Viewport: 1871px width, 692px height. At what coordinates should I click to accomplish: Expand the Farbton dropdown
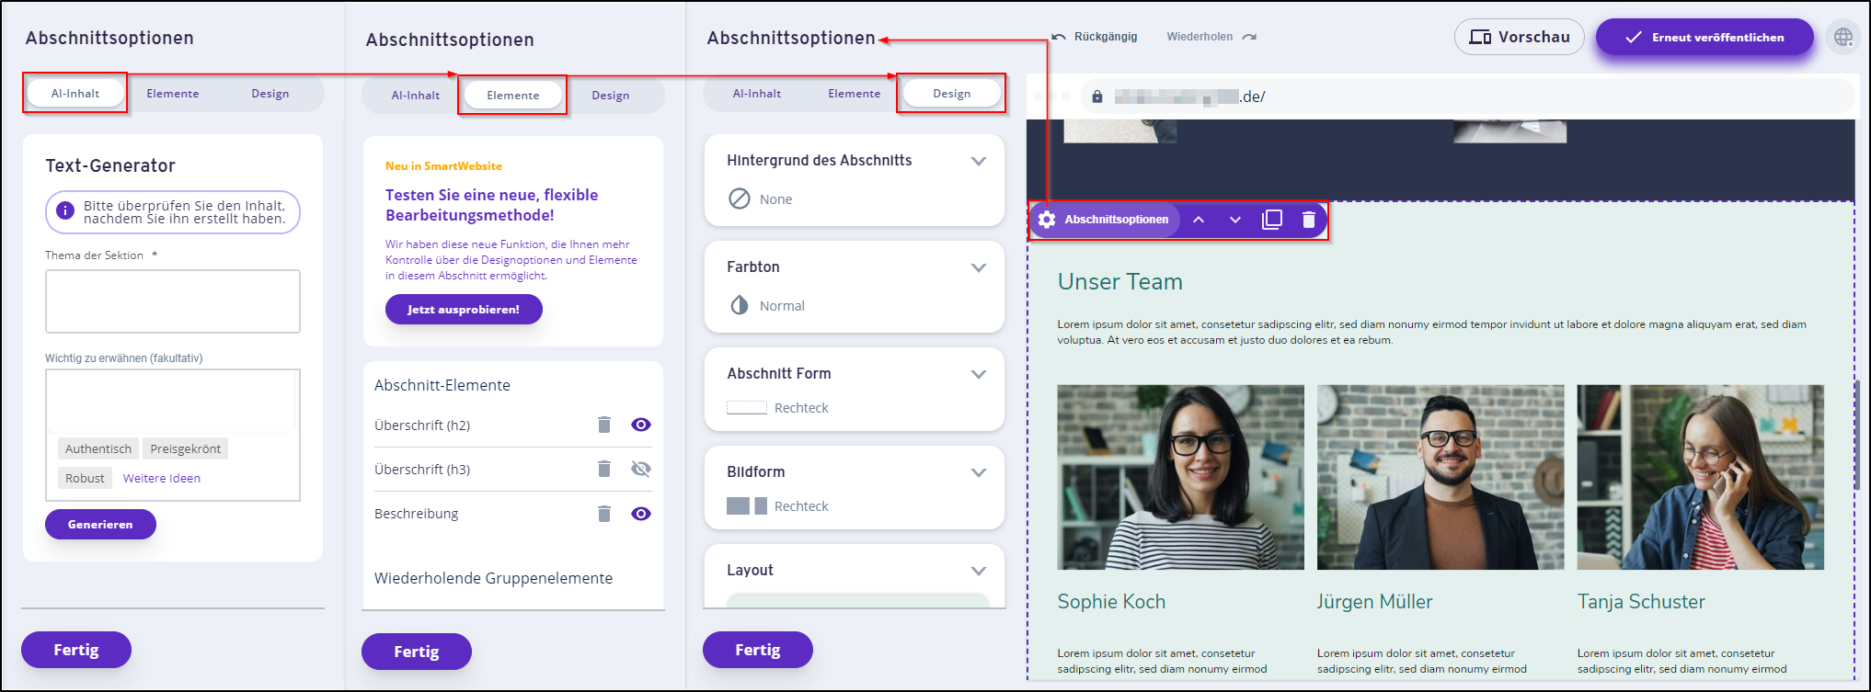coord(978,267)
